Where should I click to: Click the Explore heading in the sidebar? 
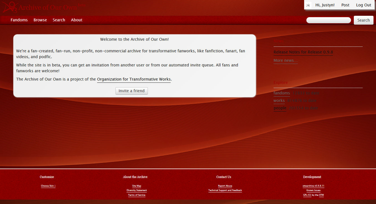[x=281, y=82]
